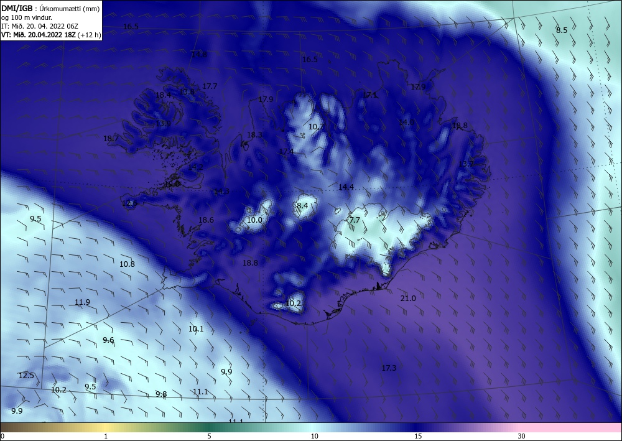Image resolution: width=622 pixels, height=441 pixels.
Task: Click the map value 18.4
Action: pos(163,95)
